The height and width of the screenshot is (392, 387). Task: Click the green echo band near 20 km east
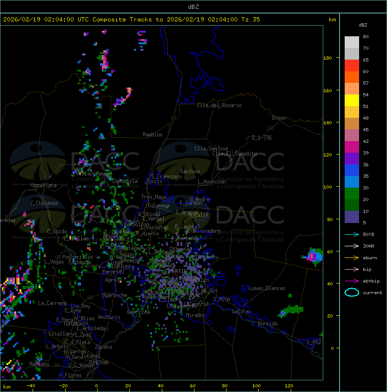290,311
